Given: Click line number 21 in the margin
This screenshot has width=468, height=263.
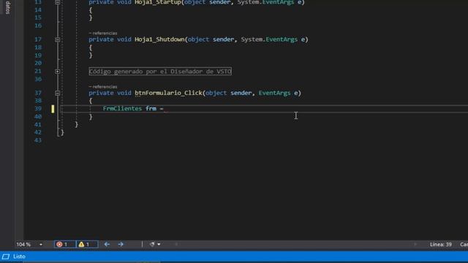Looking at the screenshot, I should [38, 72].
